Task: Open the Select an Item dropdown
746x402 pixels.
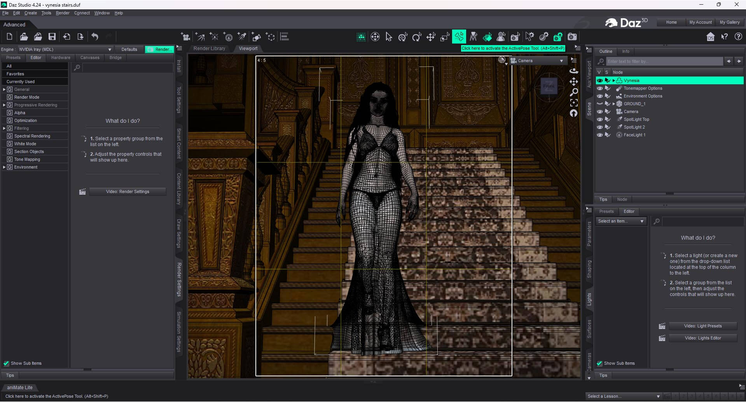Action: [x=621, y=221]
